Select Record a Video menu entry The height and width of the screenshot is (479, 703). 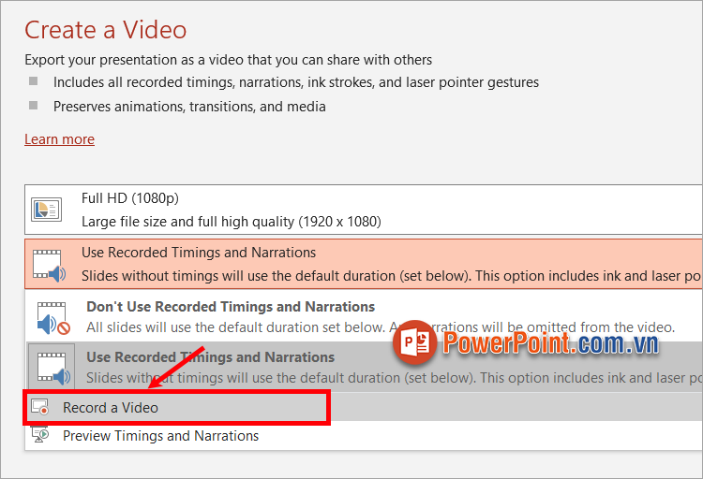[363, 407]
